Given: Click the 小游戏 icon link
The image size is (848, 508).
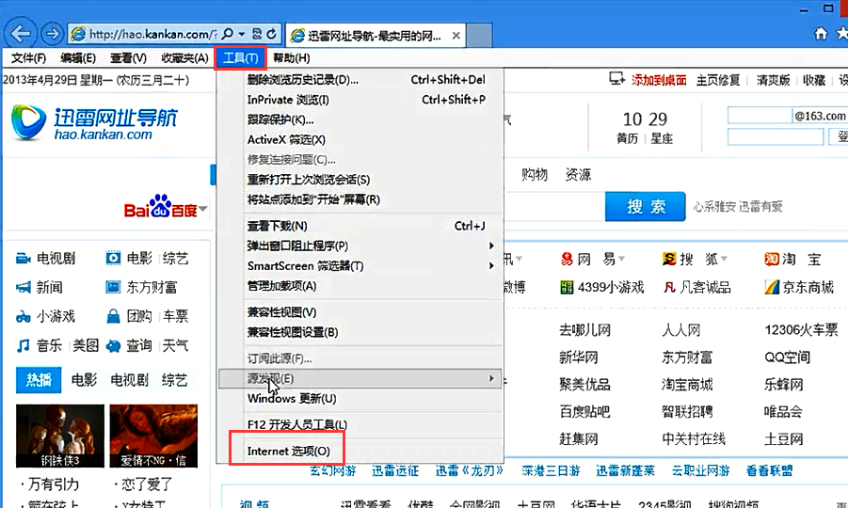Looking at the screenshot, I should pyautogui.click(x=23, y=317).
